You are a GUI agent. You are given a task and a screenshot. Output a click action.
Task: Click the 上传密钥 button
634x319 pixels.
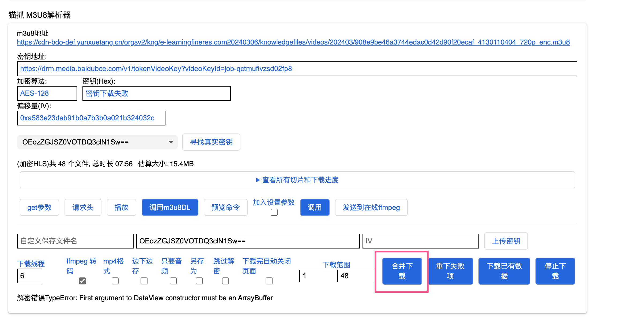point(506,241)
